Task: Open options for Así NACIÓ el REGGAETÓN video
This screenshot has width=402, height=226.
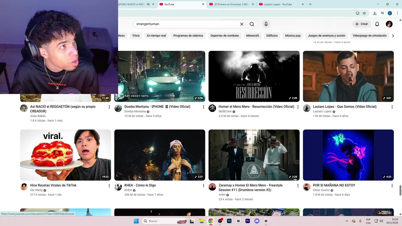Action: point(109,107)
